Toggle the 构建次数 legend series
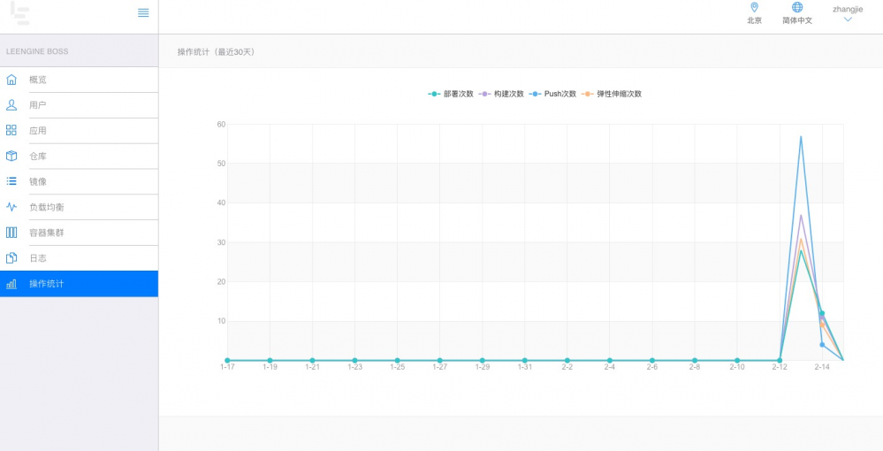Image resolution: width=883 pixels, height=451 pixels. click(x=501, y=94)
